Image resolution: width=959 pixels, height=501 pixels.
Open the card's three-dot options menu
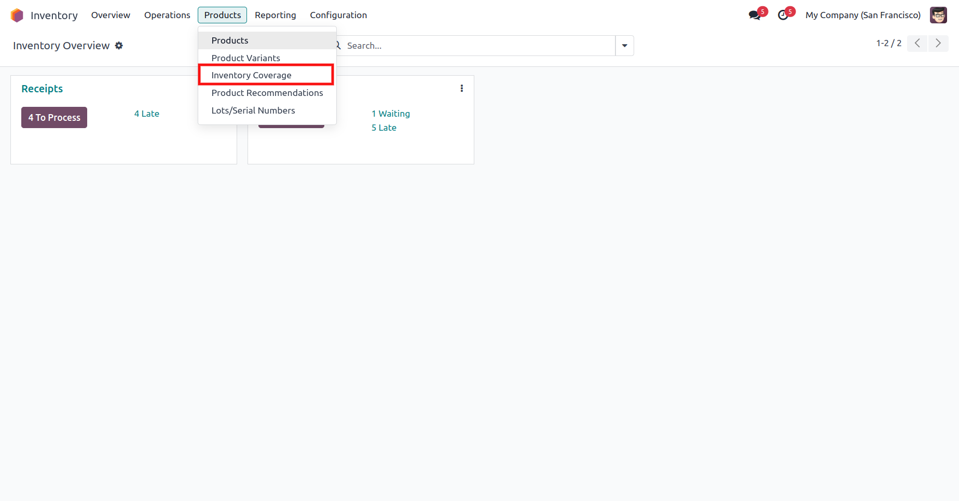[x=461, y=88]
